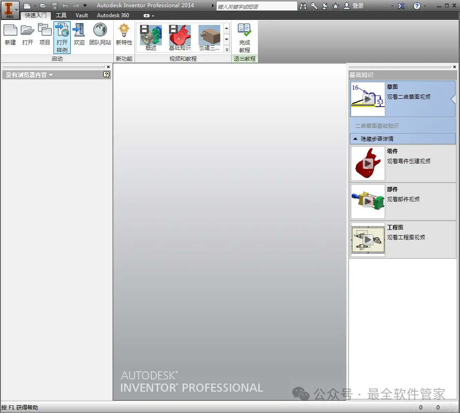Open the 项目 projects button
Viewport: 460px width, 413px height.
(44, 35)
